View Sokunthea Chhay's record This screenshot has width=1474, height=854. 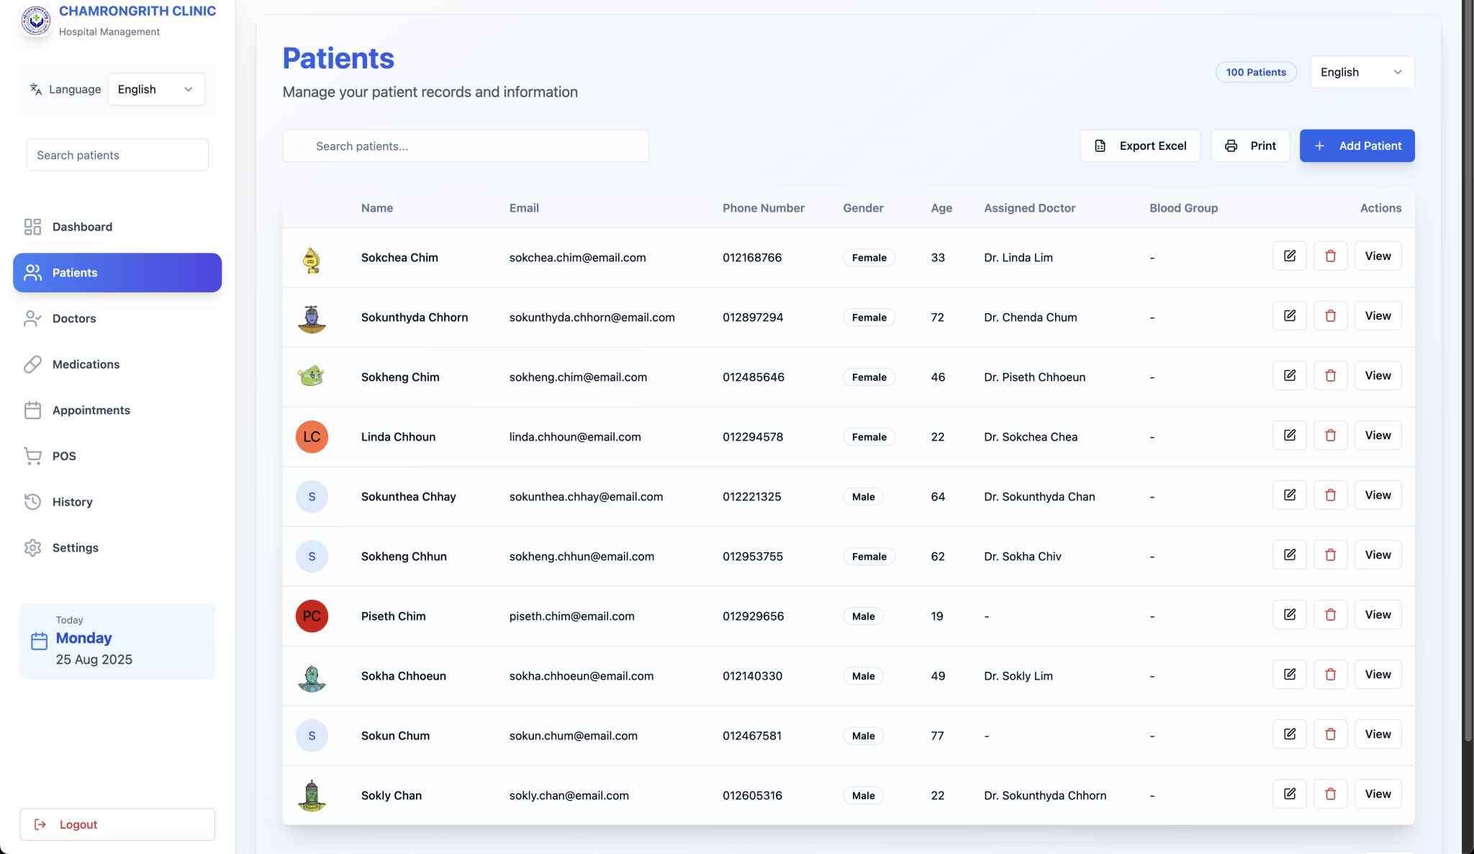tap(1378, 495)
